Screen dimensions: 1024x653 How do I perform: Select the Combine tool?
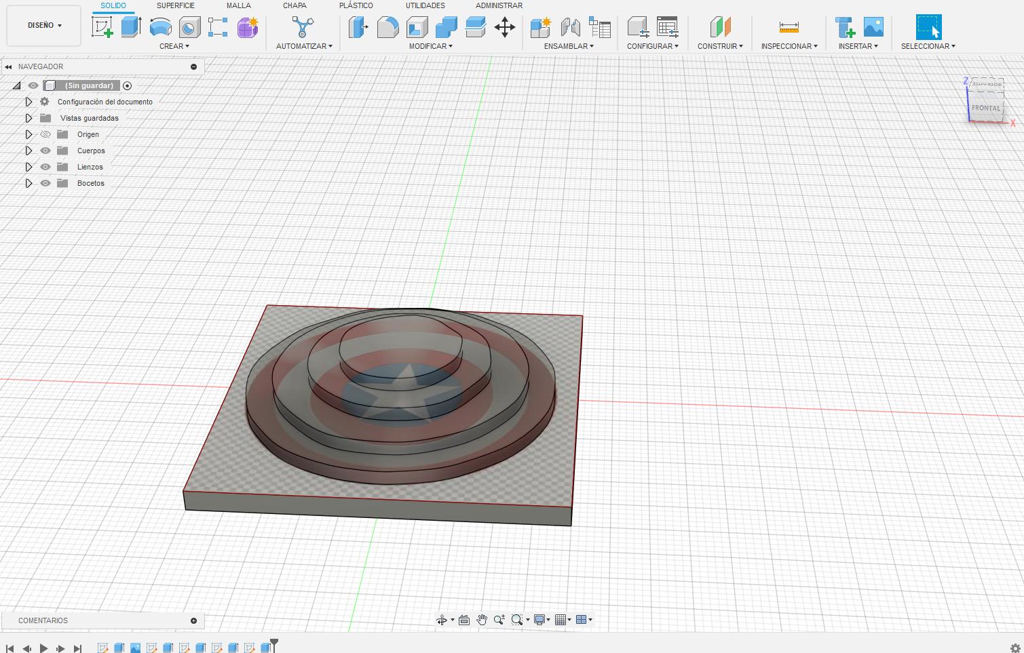(446, 27)
